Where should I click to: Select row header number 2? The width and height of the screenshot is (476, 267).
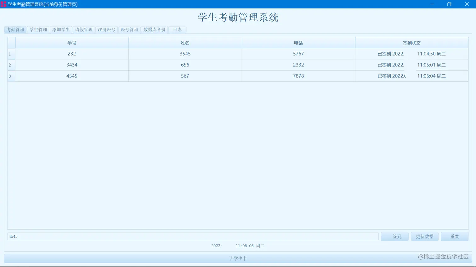point(11,65)
